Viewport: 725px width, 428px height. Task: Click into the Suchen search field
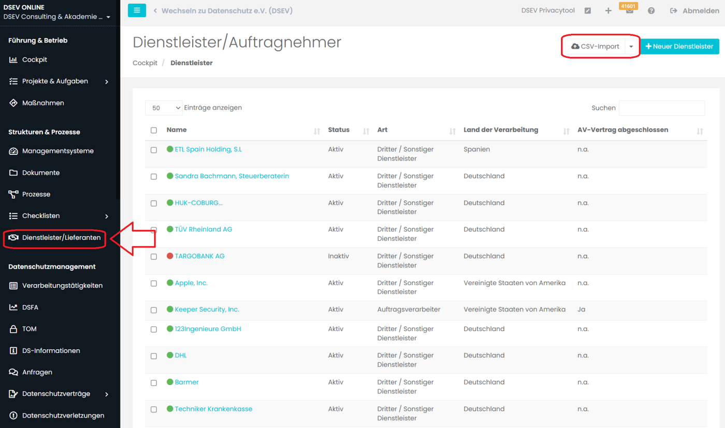(x=661, y=108)
